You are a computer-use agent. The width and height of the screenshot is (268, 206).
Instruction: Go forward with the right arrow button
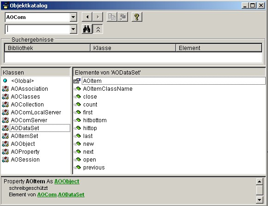(98, 17)
